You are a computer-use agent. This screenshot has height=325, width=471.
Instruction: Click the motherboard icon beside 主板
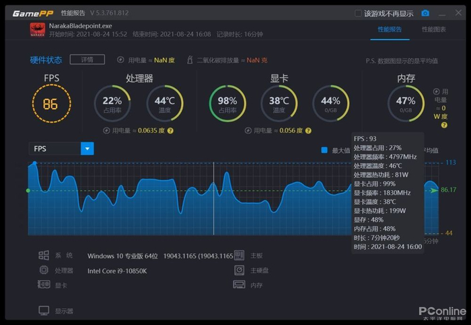click(x=239, y=255)
